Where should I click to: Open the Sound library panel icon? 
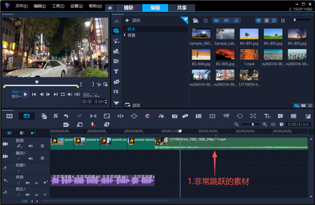tap(116, 41)
